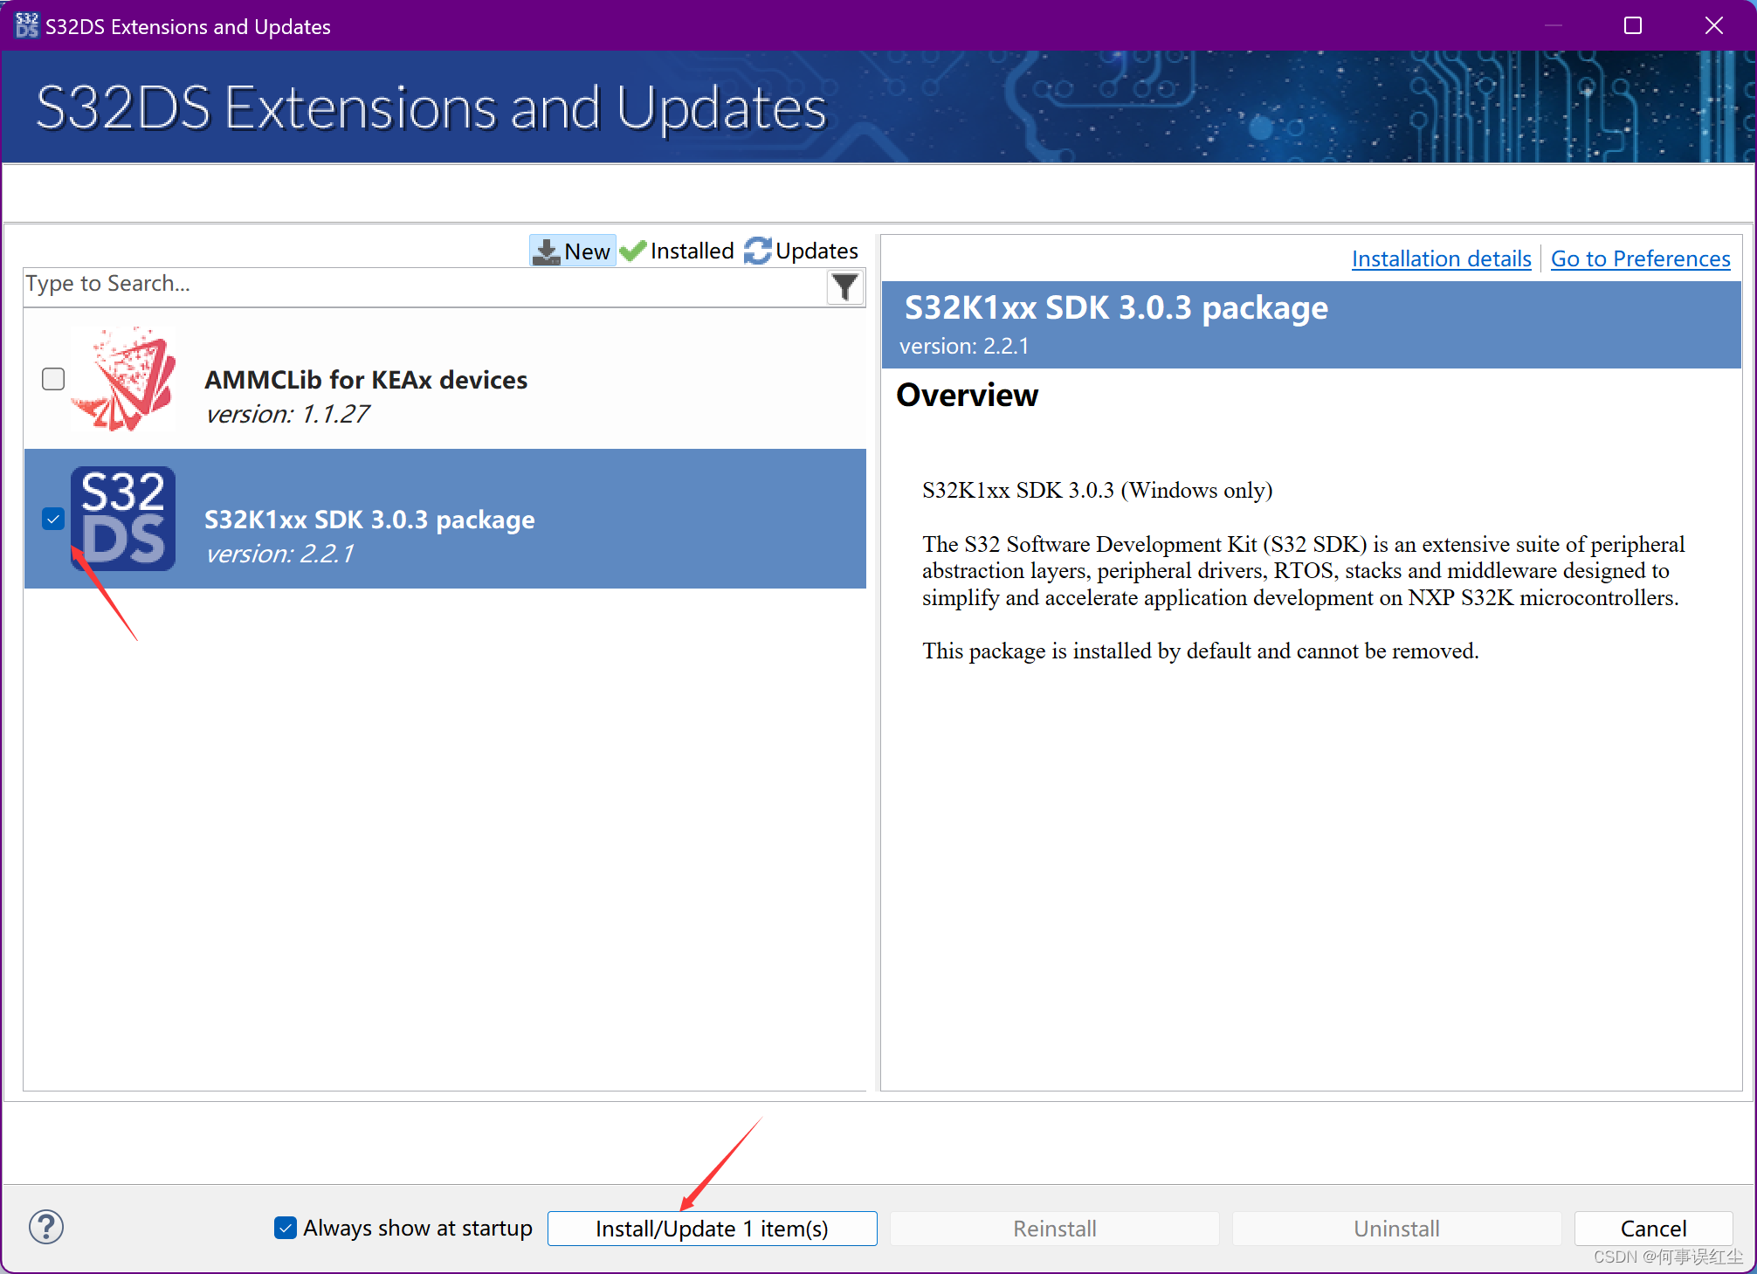Show New extensions filter
Viewport: 1757px width, 1274px height.
573,251
